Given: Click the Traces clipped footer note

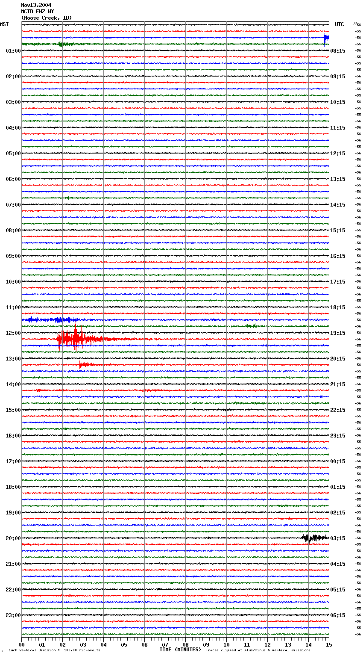Looking at the screenshot, I should click(x=258, y=650).
